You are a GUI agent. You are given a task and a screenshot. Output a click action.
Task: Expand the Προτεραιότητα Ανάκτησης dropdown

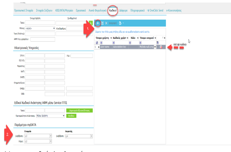click(64, 116)
